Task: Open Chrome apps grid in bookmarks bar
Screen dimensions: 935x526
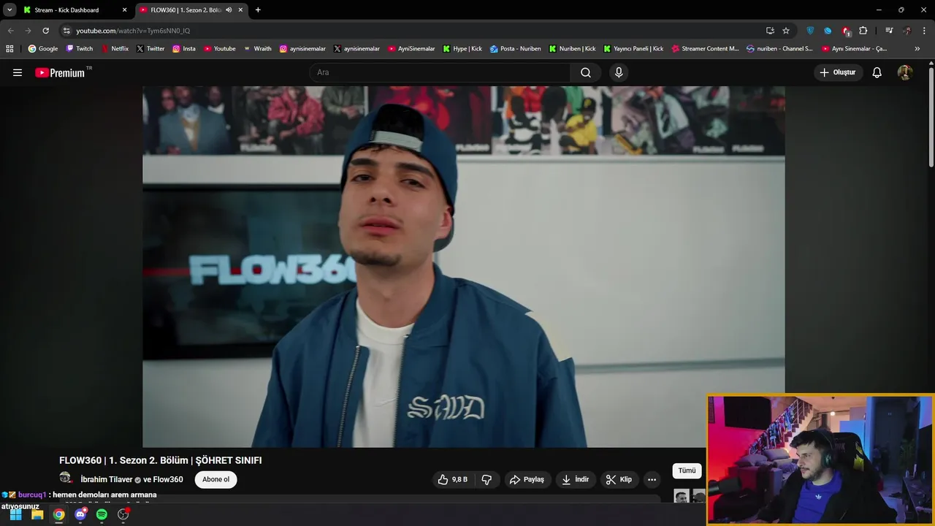Action: 9,49
